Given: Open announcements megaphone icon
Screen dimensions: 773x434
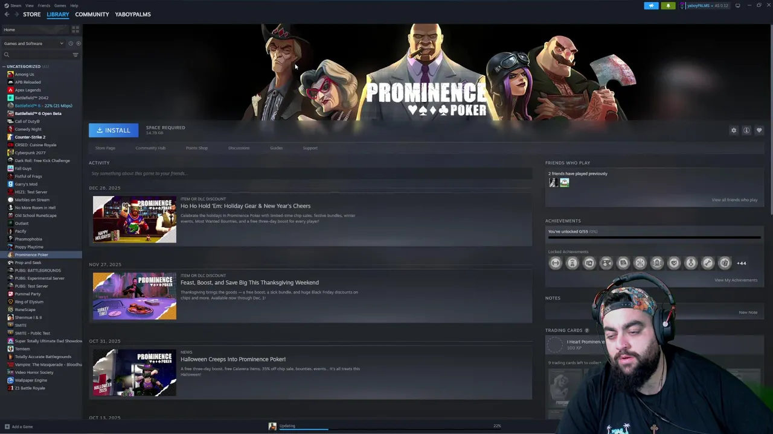Looking at the screenshot, I should (651, 5).
